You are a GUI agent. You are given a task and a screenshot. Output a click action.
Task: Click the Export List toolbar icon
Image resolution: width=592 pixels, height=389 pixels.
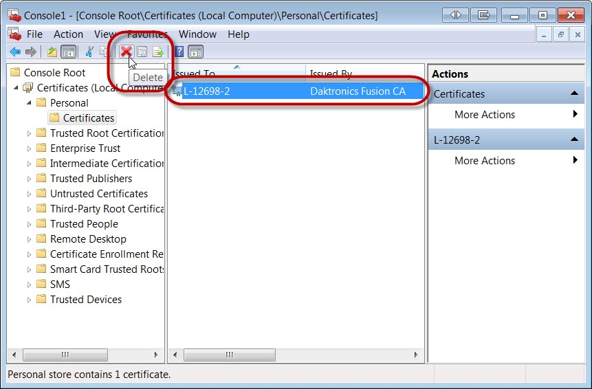(x=158, y=52)
